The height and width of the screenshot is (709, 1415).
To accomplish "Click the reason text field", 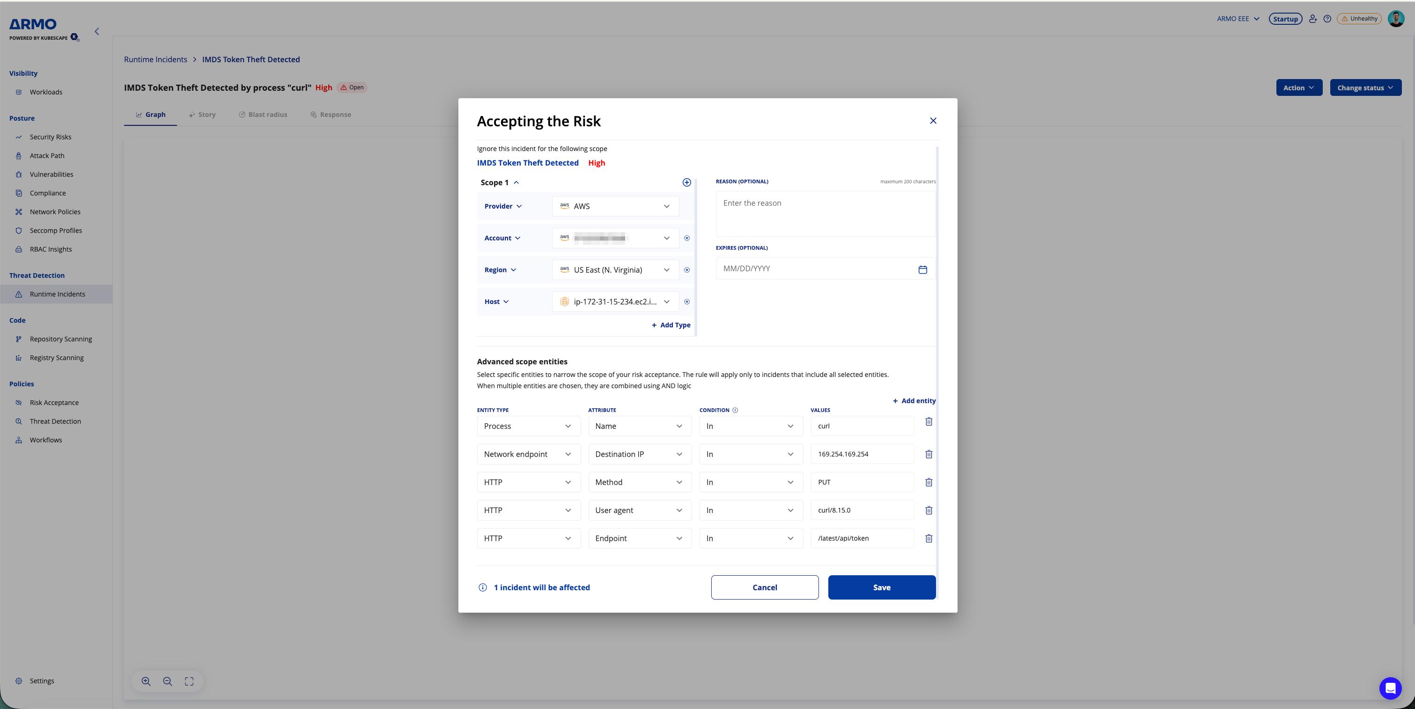I will pyautogui.click(x=824, y=213).
